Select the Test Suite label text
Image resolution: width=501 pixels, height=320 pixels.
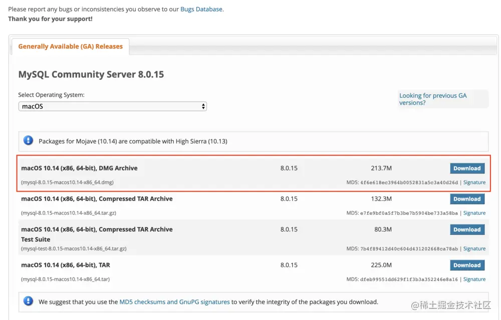point(36,240)
